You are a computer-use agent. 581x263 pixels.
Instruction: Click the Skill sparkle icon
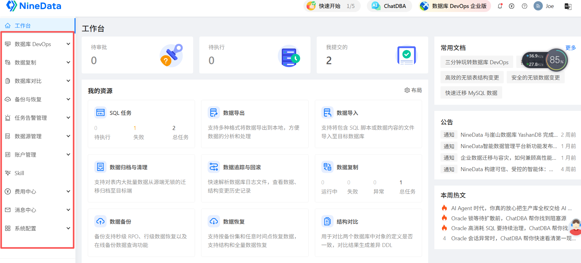click(x=8, y=173)
